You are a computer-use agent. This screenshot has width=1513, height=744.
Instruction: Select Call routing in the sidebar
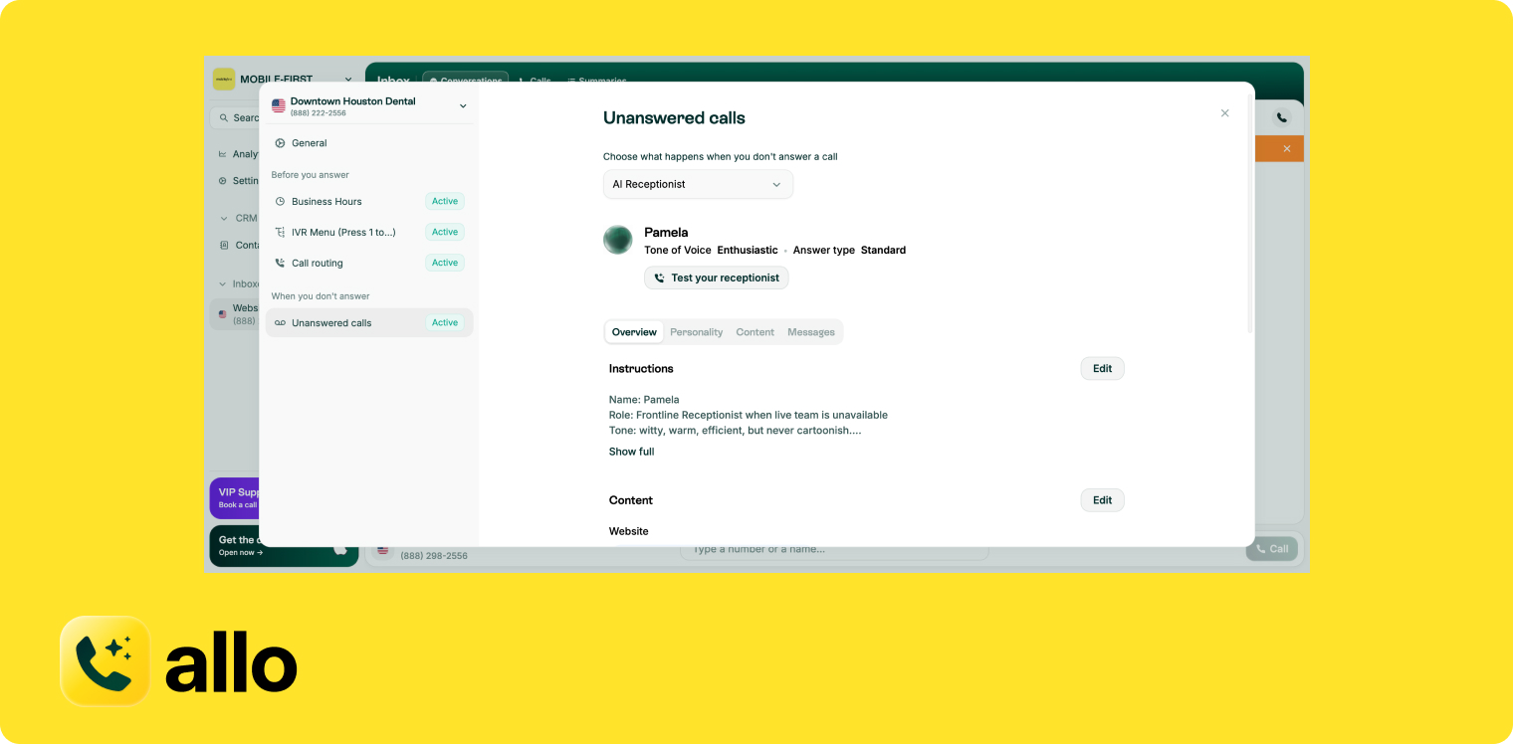tap(369, 263)
